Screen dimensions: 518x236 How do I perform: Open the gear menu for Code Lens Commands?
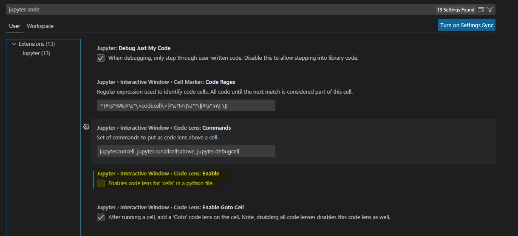86,127
